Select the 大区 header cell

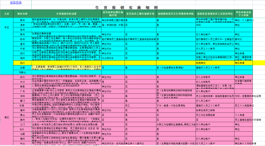coord(7,14)
